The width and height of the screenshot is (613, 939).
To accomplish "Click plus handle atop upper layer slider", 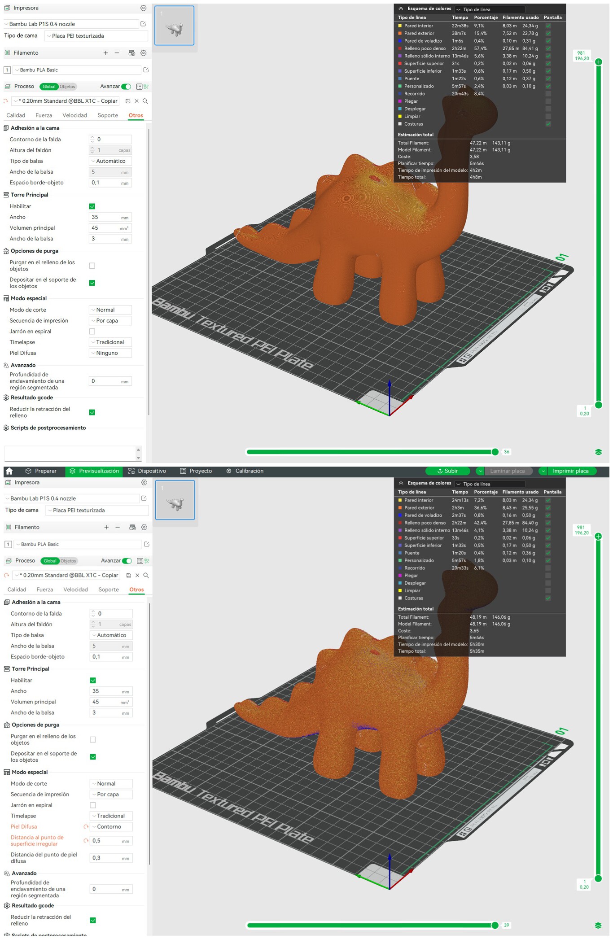I will tap(598, 62).
